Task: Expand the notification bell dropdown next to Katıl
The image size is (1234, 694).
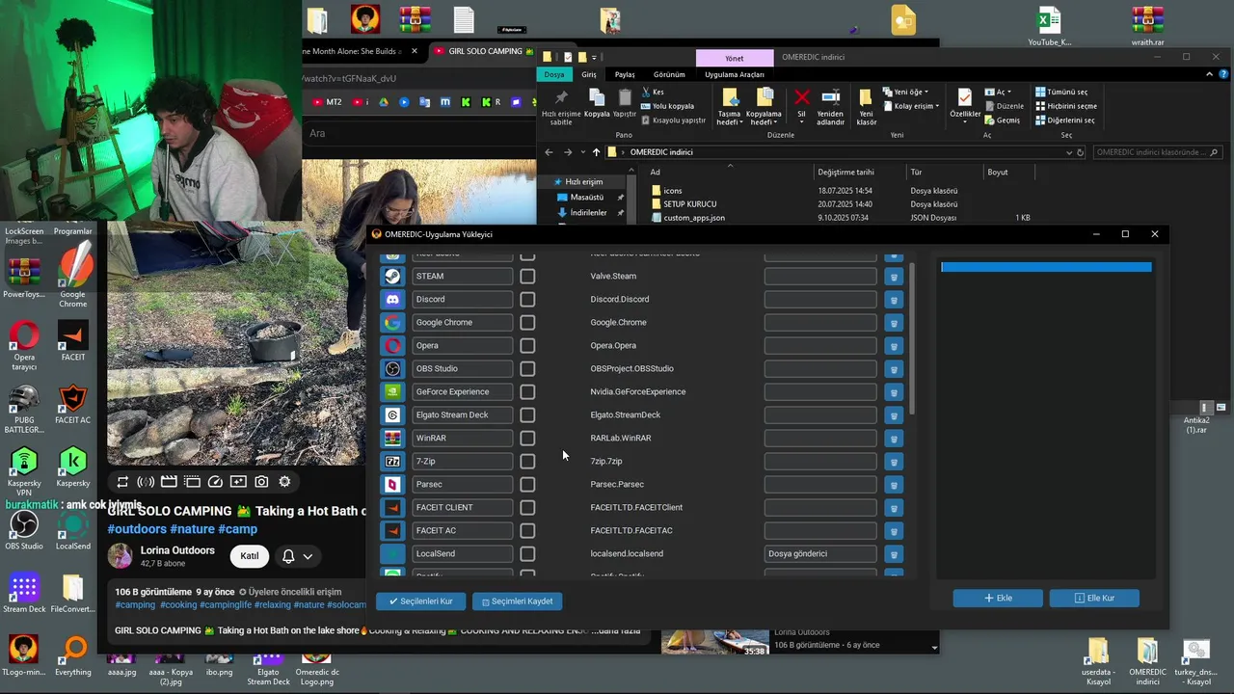Action: coord(308,556)
